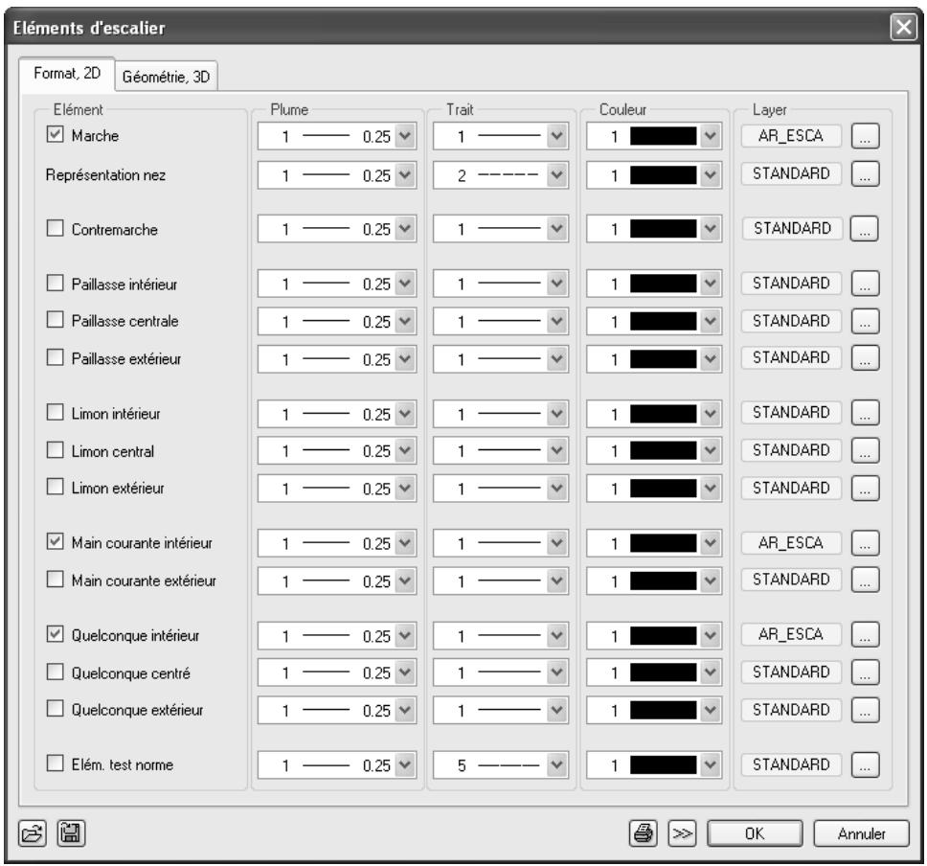Click the open favorites folder icon
Screen dimensions: 927x866
tap(32, 833)
